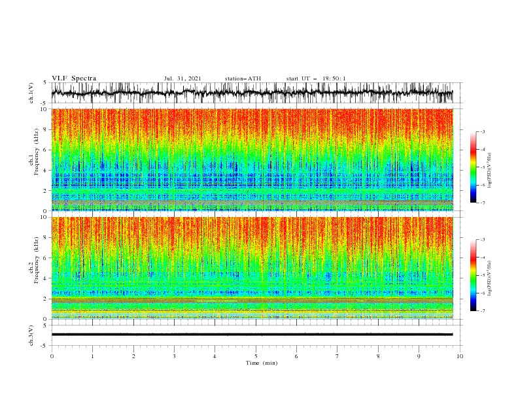Click the ch.3 flat black waveform trace
This screenshot has height=400, width=518.
pyautogui.click(x=252, y=335)
